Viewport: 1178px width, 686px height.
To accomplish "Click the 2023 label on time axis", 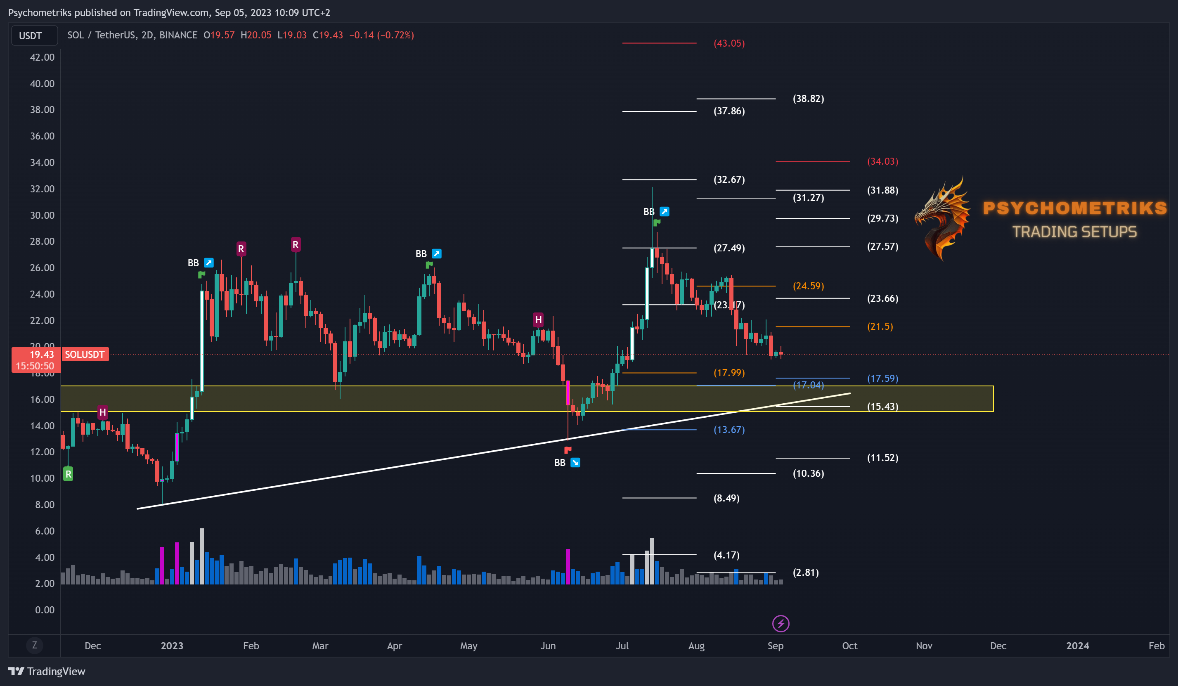I will [x=172, y=646].
